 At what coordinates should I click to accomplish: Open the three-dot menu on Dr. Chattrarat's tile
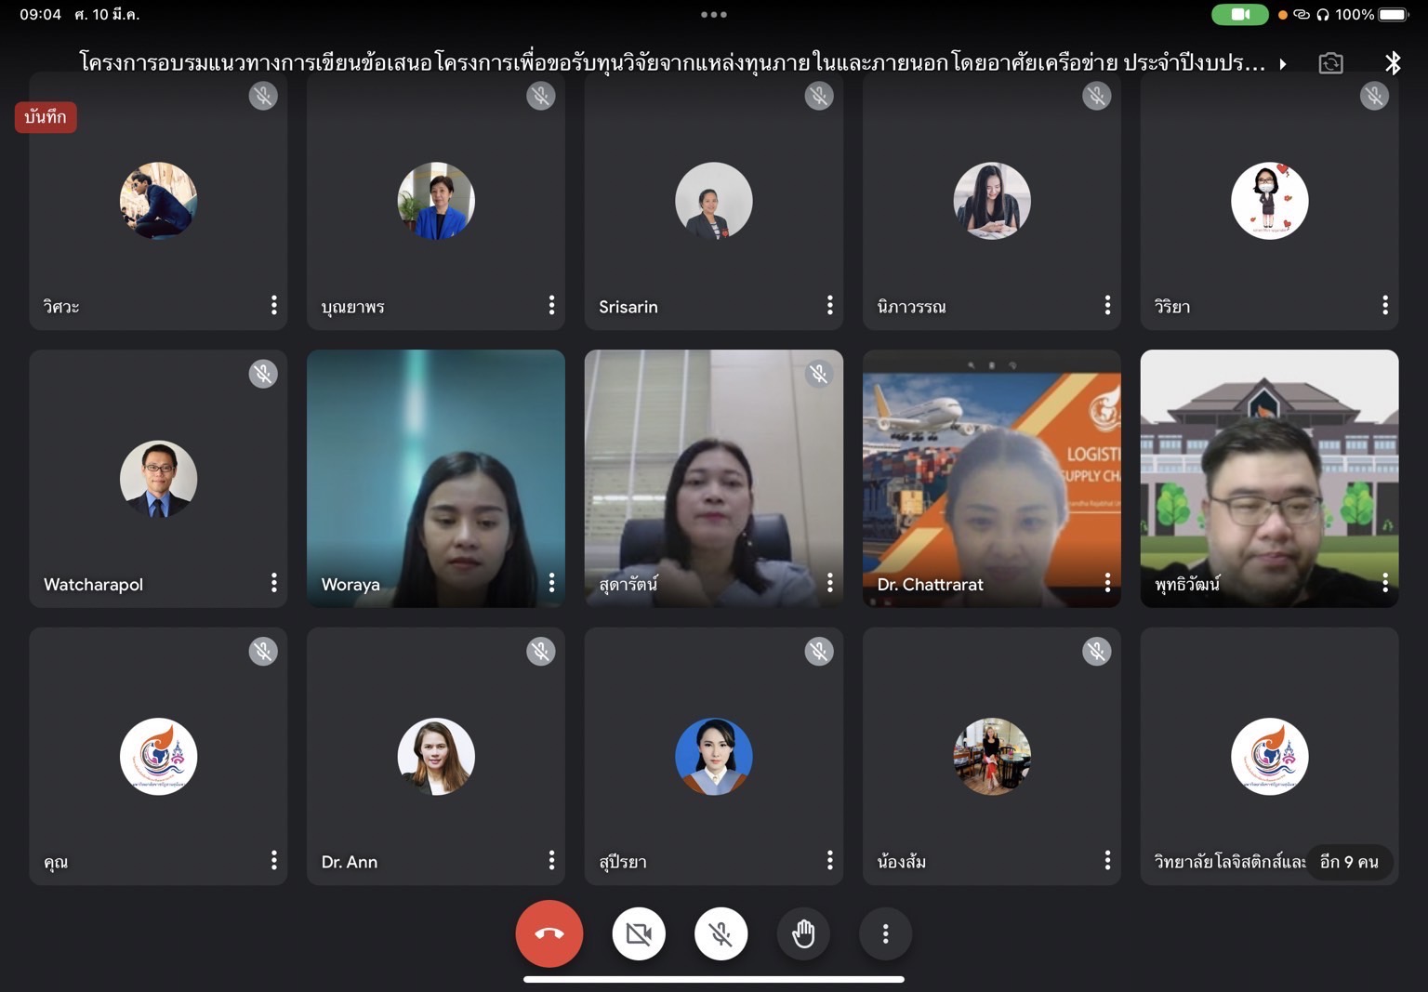[1106, 583]
